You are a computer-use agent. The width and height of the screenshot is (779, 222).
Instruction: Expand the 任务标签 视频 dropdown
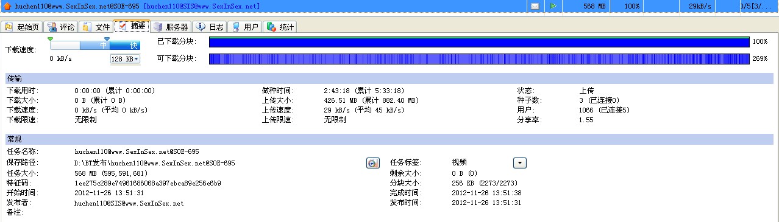point(519,163)
